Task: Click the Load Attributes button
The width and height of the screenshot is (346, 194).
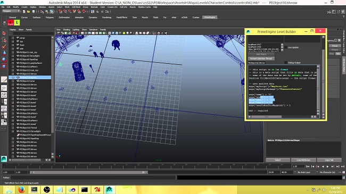Action: (303, 160)
